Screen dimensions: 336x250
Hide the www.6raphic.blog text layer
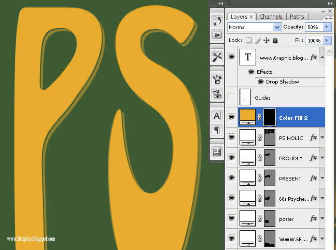(231, 57)
